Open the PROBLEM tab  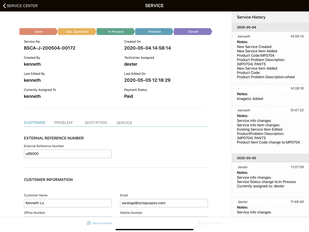coord(63,123)
